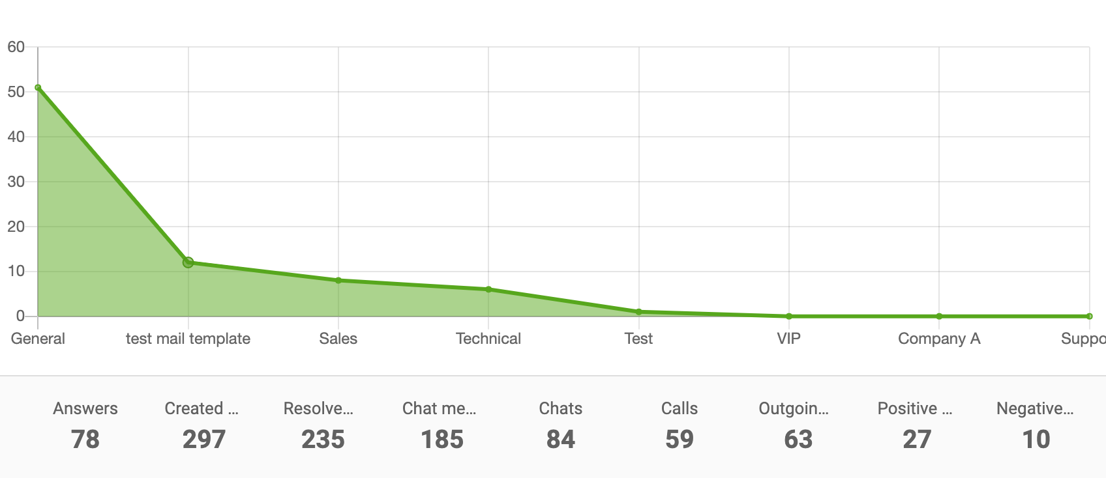Select the Created metric showing 297
This screenshot has height=478, width=1106.
(x=203, y=426)
